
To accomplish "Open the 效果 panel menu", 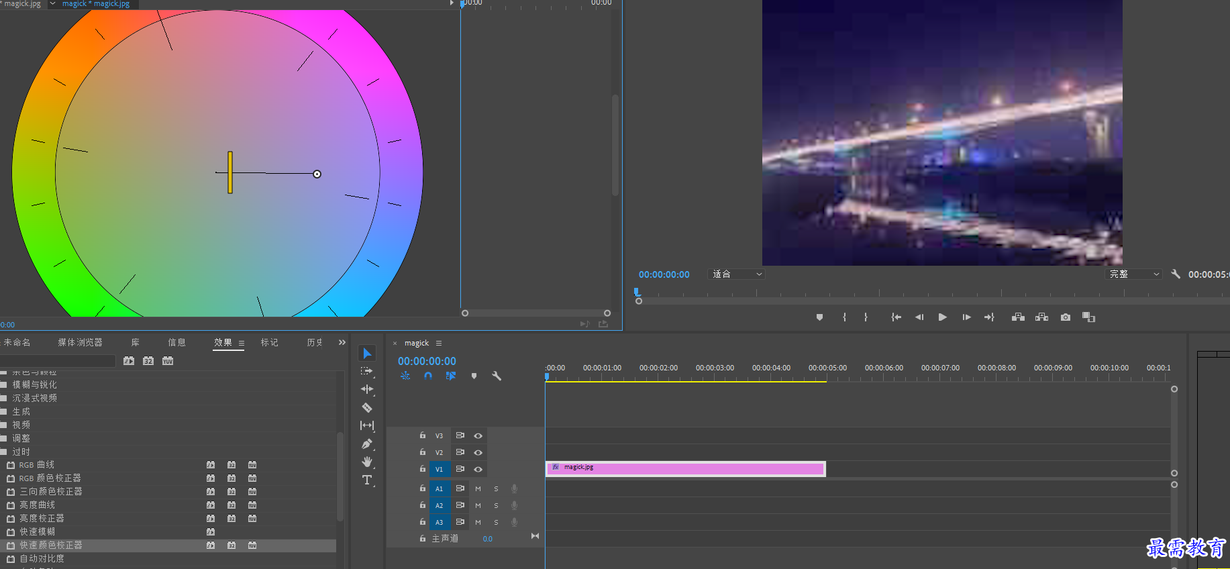I will point(242,343).
